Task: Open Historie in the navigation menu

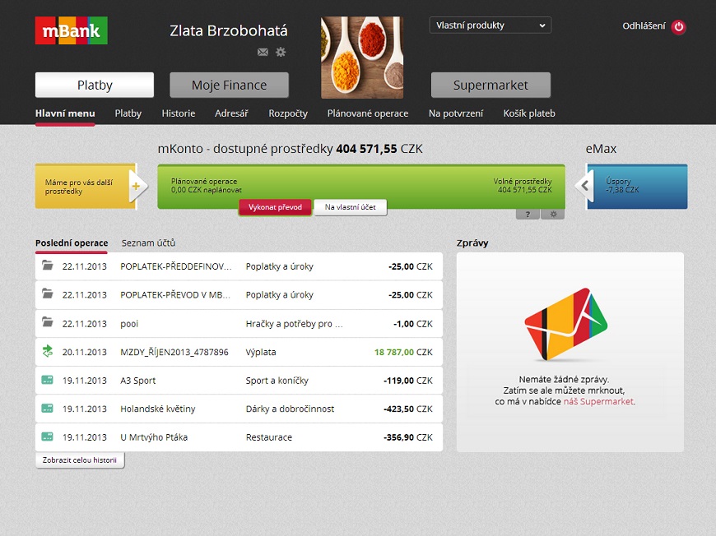Action: [178, 113]
